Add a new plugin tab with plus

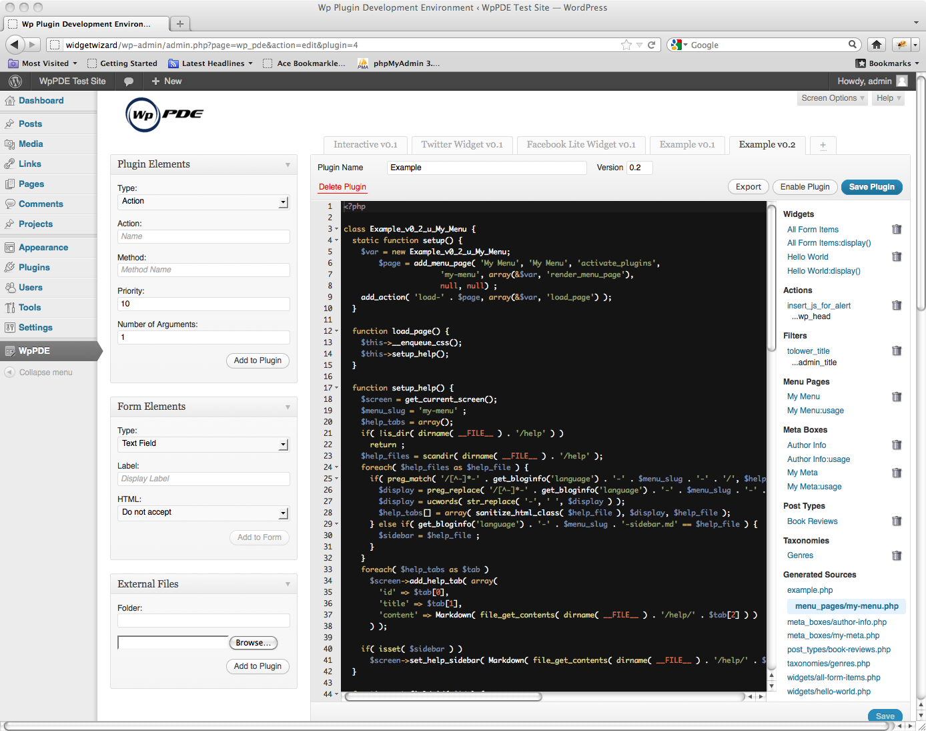click(x=823, y=146)
